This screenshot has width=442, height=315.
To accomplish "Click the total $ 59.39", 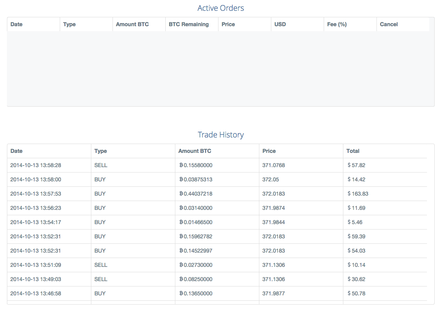I will 356,236.
